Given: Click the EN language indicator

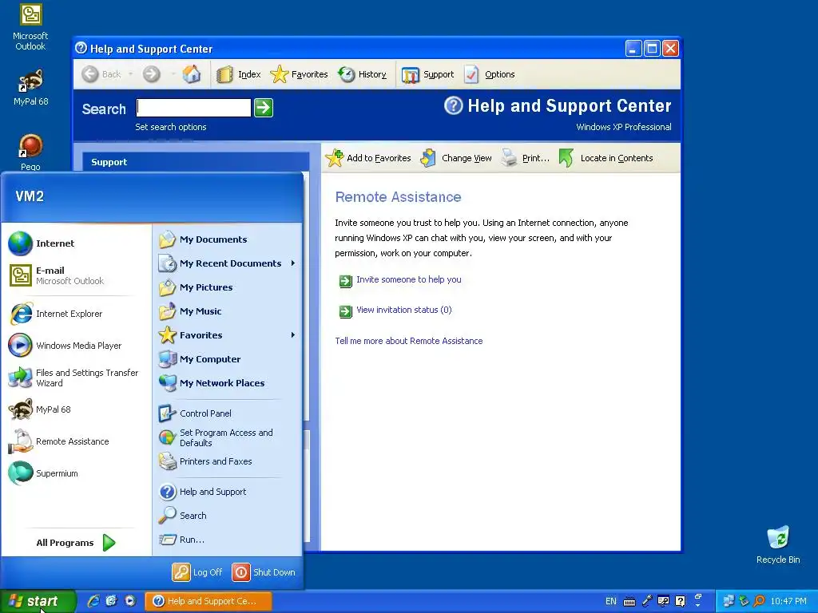Looking at the screenshot, I should tap(611, 602).
